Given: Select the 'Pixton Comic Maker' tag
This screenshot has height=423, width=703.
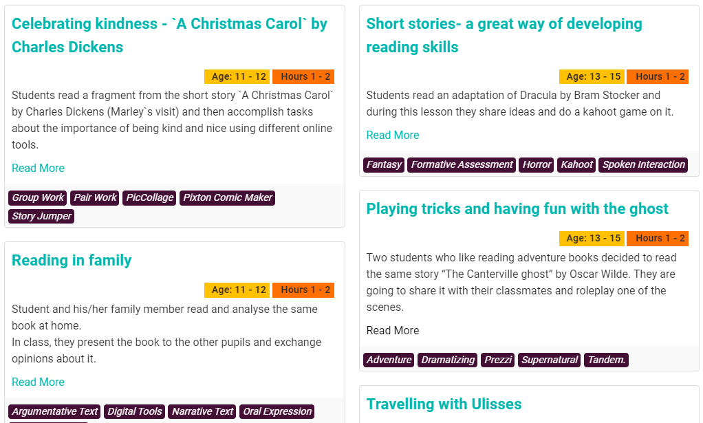Looking at the screenshot, I should tap(228, 197).
